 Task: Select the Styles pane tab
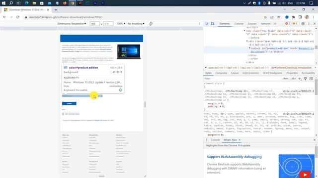coord(208,73)
